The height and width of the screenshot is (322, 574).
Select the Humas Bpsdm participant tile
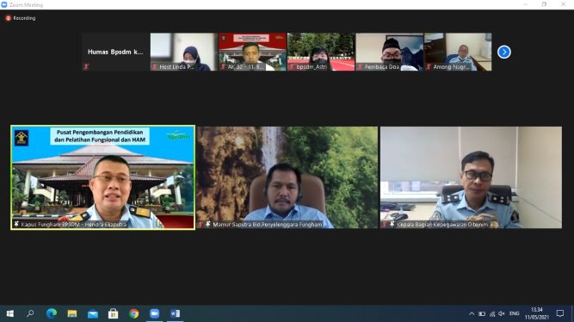click(x=115, y=52)
